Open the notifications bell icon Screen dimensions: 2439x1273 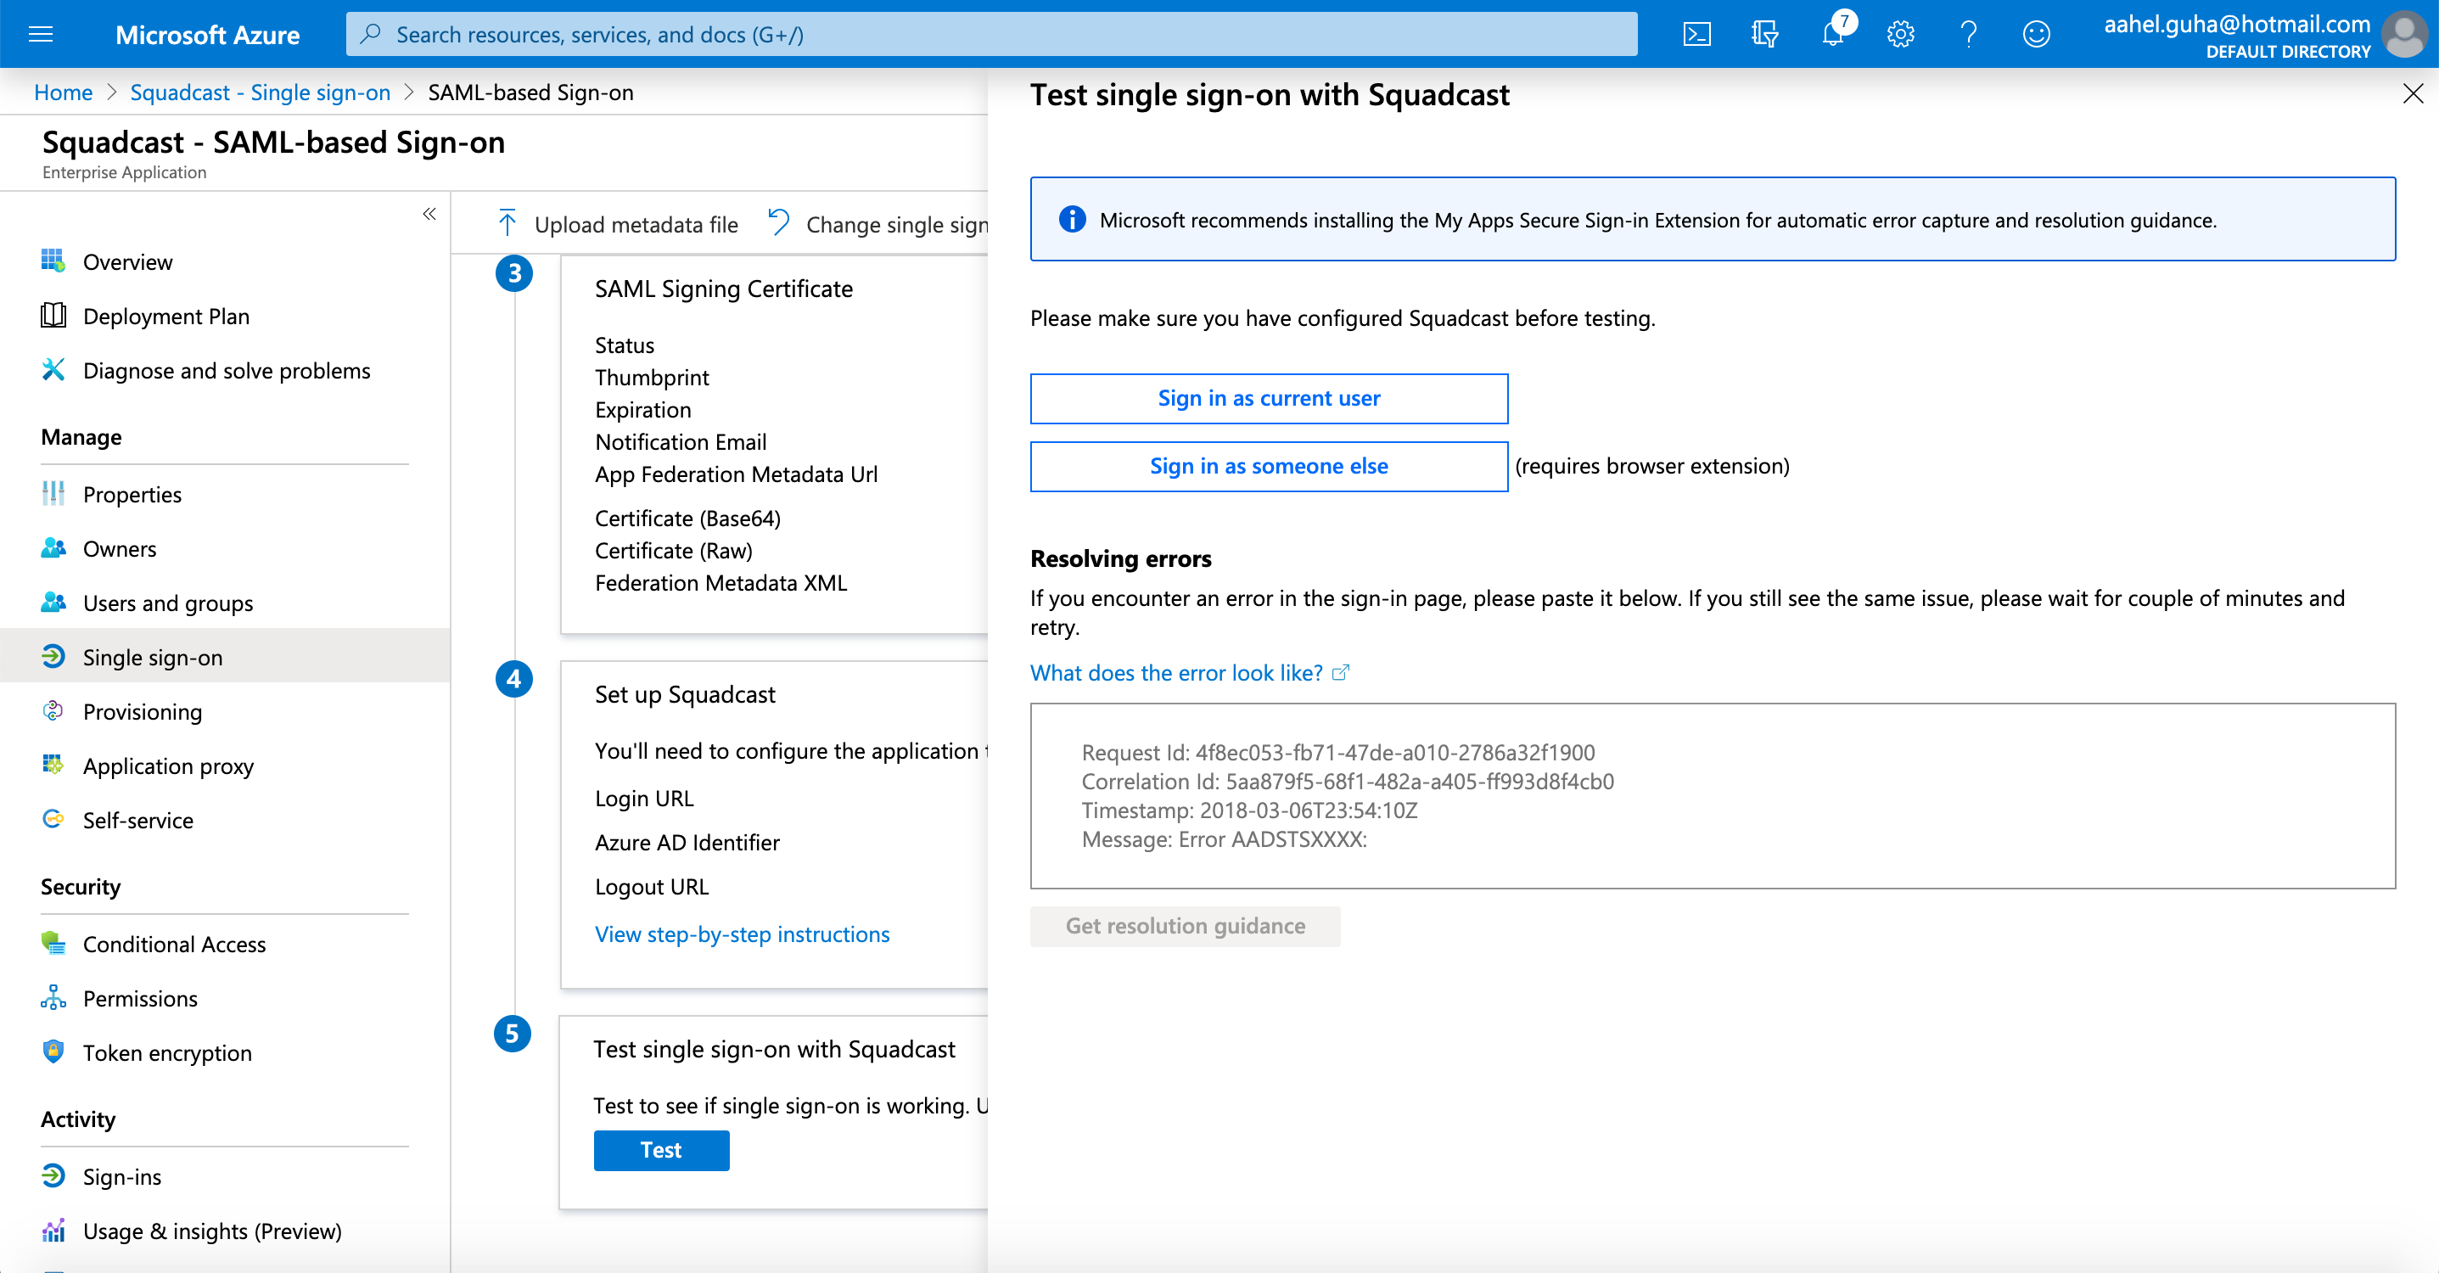(x=1833, y=35)
